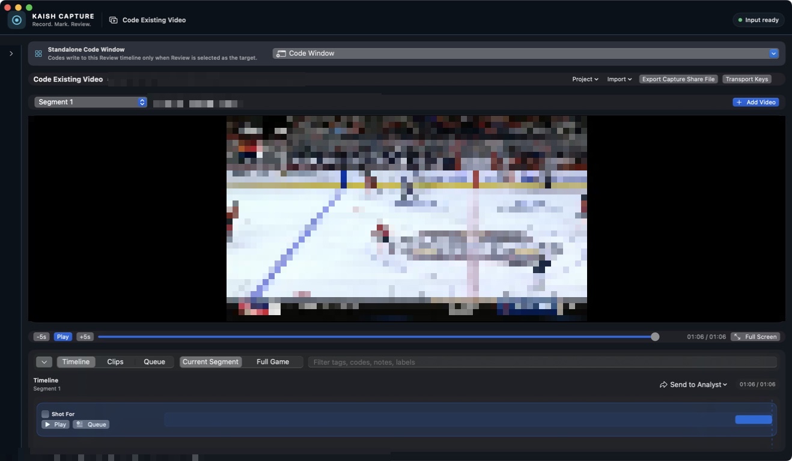Image resolution: width=792 pixels, height=461 pixels.
Task: Click the Input ready status indicator
Action: click(x=758, y=20)
